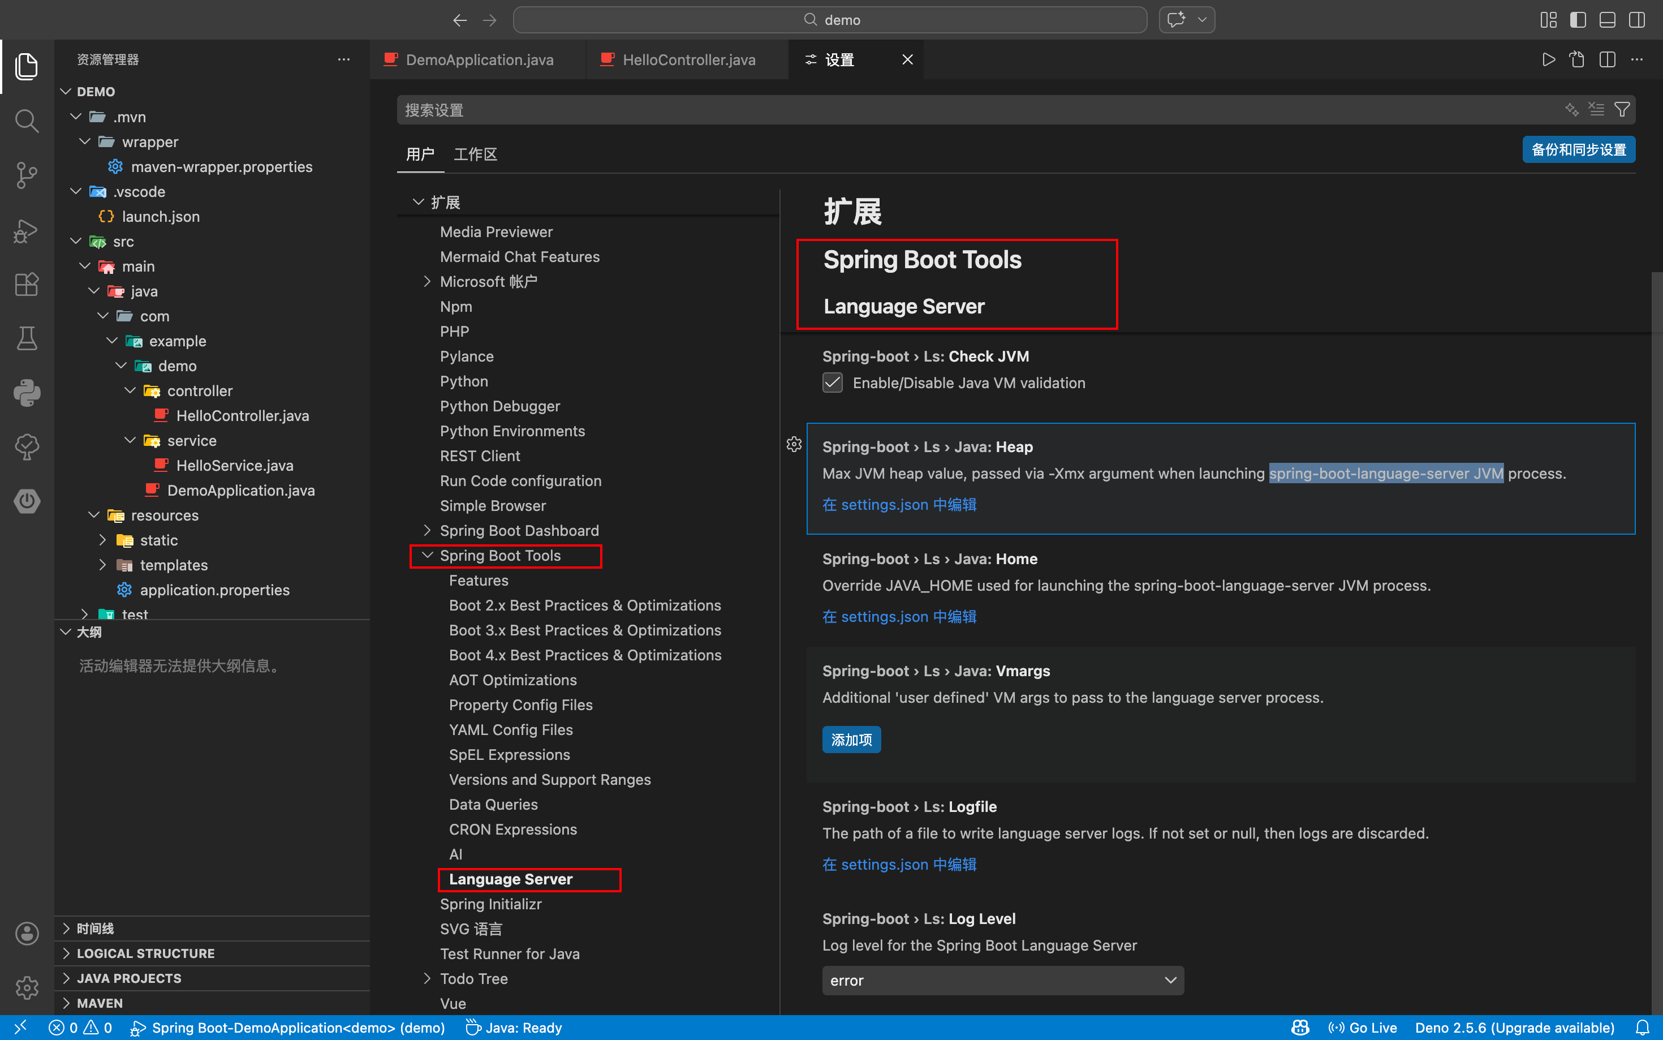
Task: Open gear icon beside Java: Heap setting
Action: 794,444
